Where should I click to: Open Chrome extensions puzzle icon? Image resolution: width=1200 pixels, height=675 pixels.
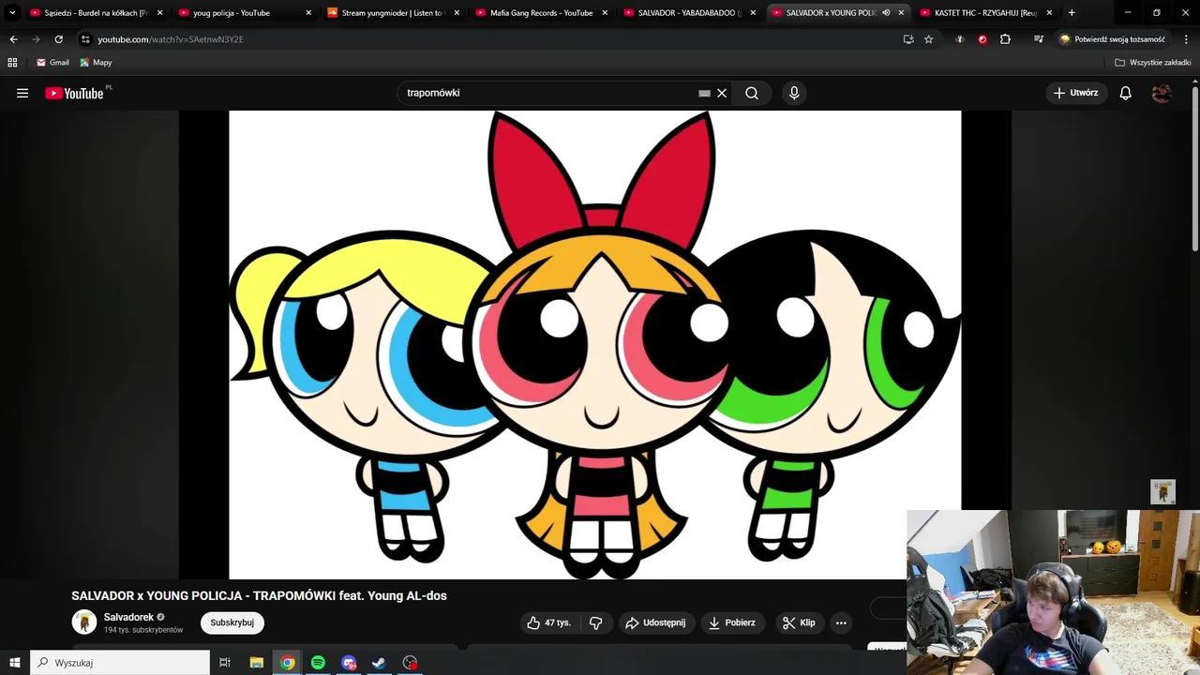click(1005, 39)
